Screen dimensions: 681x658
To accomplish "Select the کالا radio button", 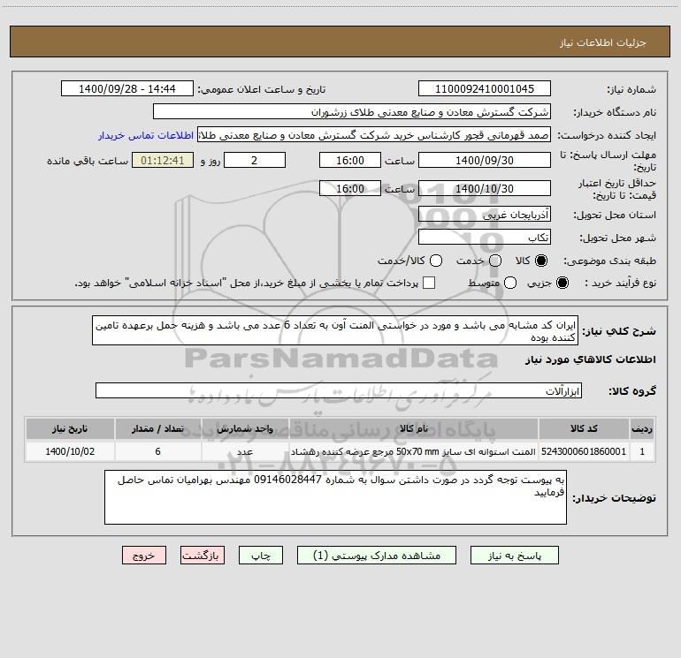I will [x=541, y=261].
